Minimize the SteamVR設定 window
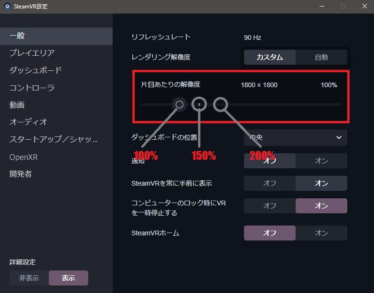374x293 pixels. point(322,7)
